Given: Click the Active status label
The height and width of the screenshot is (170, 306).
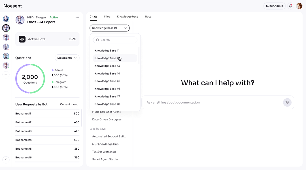Looking at the screenshot, I should tap(54, 17).
